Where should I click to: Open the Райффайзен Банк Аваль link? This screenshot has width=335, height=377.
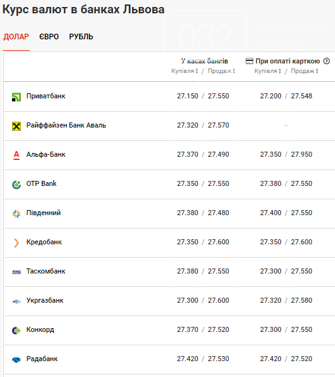click(66, 125)
